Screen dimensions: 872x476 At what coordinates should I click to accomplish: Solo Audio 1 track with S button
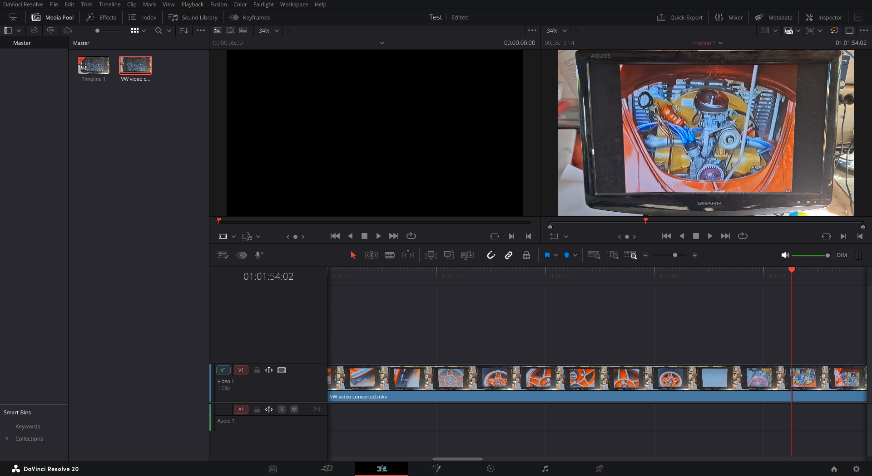click(282, 409)
